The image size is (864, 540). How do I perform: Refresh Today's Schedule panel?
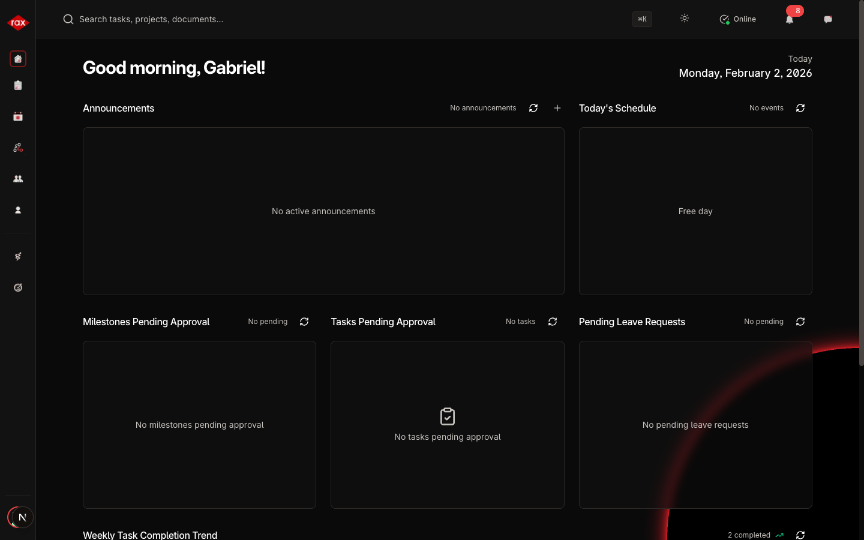800,108
